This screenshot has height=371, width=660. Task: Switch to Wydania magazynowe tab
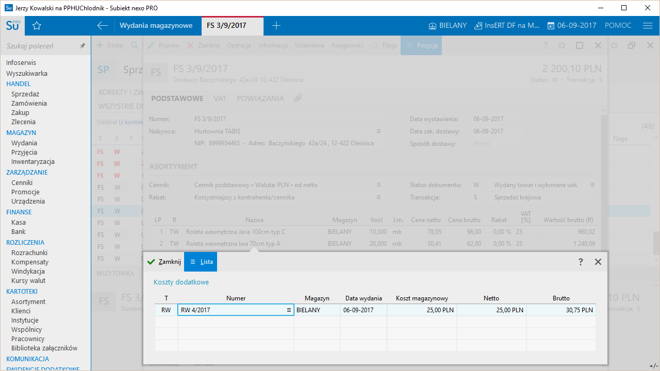(156, 26)
